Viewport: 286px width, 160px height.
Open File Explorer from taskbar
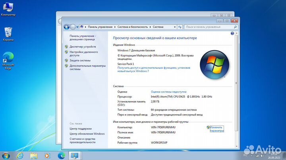[x=34, y=156]
